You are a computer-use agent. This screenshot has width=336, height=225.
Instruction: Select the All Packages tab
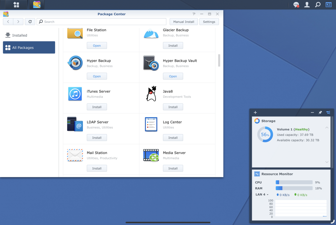[29, 48]
